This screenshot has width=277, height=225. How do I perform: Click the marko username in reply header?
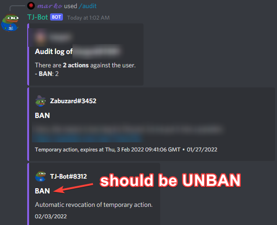coord(50,6)
